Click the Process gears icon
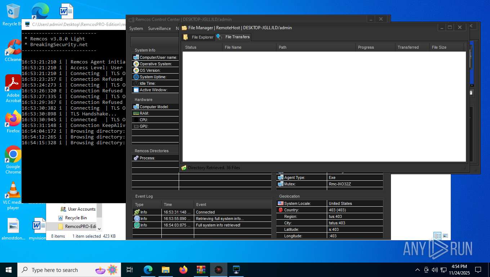This screenshot has width=490, height=277. click(136, 158)
